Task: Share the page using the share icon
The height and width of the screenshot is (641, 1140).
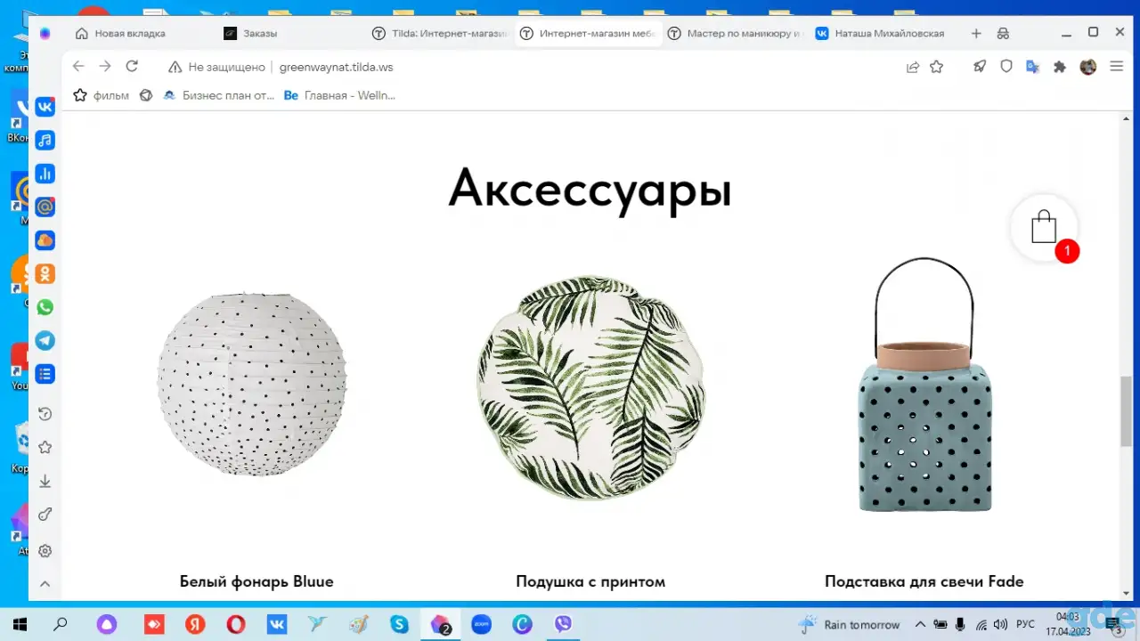Action: (x=913, y=67)
